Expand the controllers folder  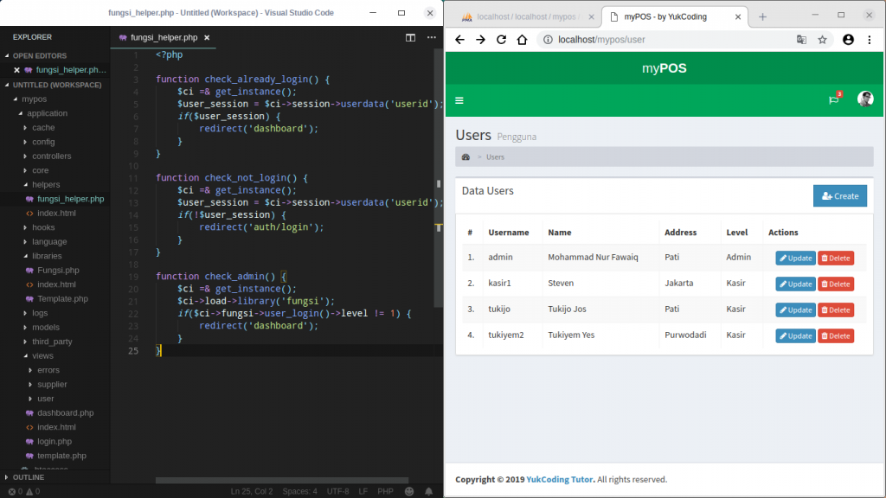(x=52, y=156)
